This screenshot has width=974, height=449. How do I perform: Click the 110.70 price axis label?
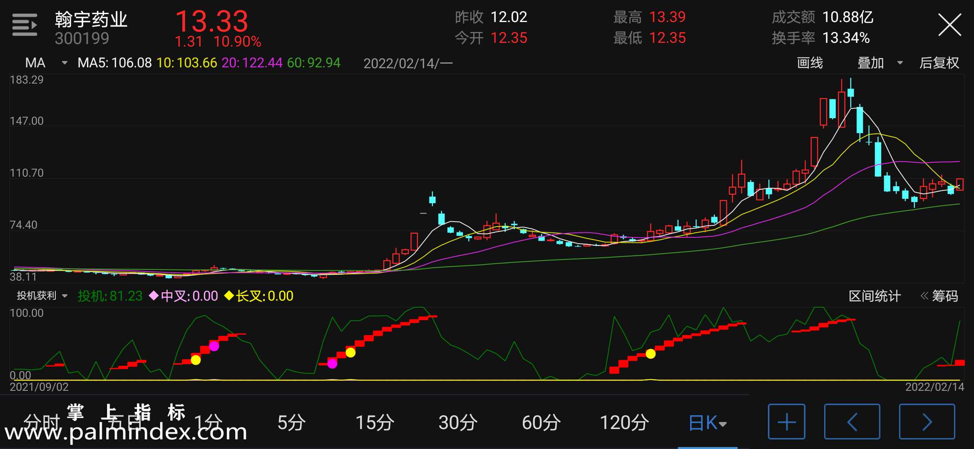[27, 173]
